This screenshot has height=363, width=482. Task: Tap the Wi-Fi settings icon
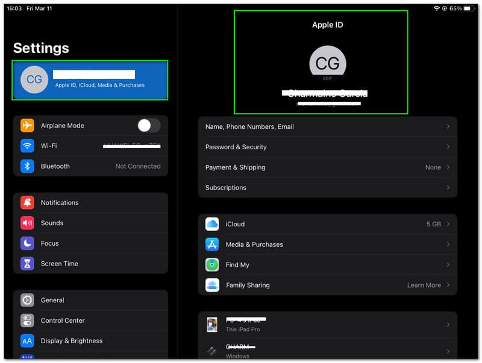[x=27, y=146]
